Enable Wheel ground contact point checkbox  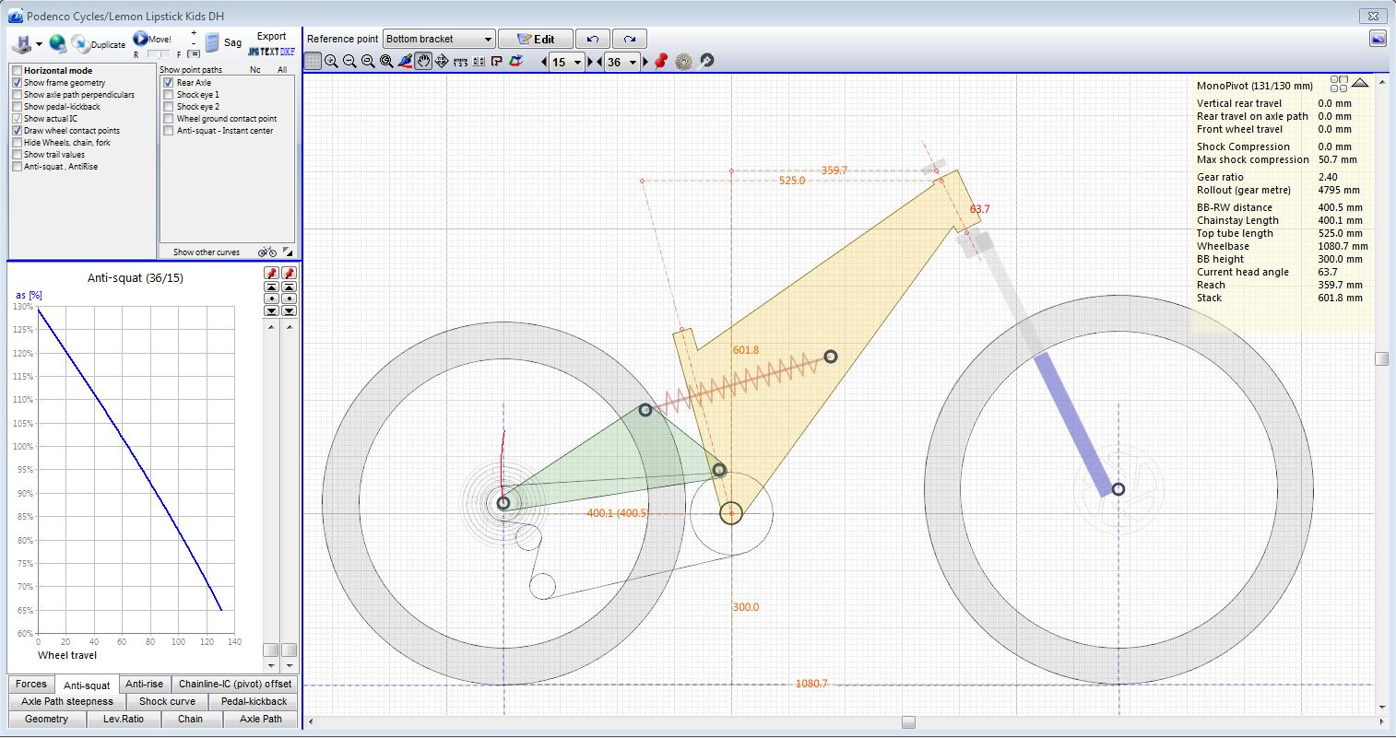click(169, 119)
